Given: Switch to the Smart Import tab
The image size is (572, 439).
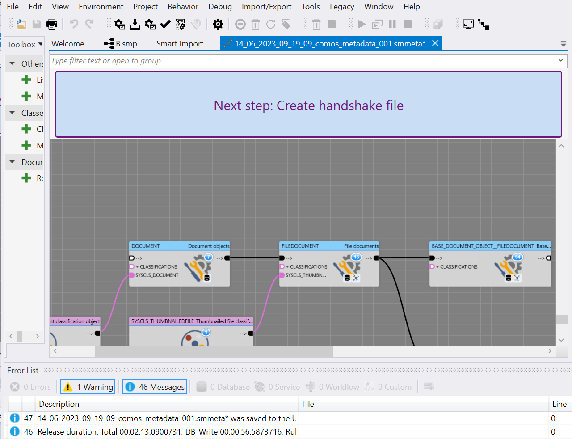Looking at the screenshot, I should [180, 44].
